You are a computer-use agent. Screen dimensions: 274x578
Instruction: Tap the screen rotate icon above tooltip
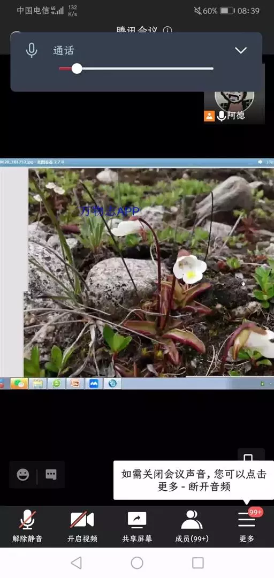[248, 457]
